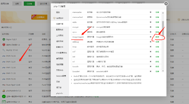Select the 全部 category filter
The image size is (189, 104).
point(17,4)
